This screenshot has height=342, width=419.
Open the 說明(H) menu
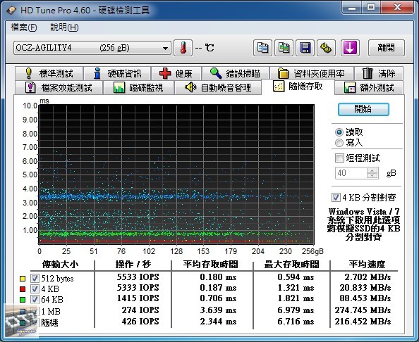click(64, 27)
